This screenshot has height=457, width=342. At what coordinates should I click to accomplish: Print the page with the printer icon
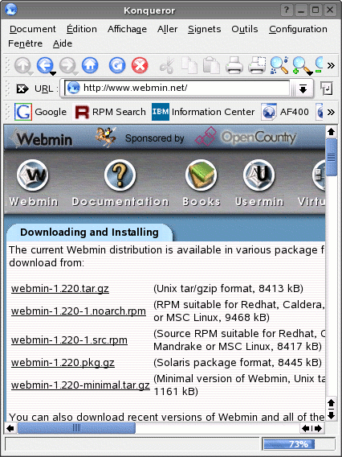[x=234, y=65]
